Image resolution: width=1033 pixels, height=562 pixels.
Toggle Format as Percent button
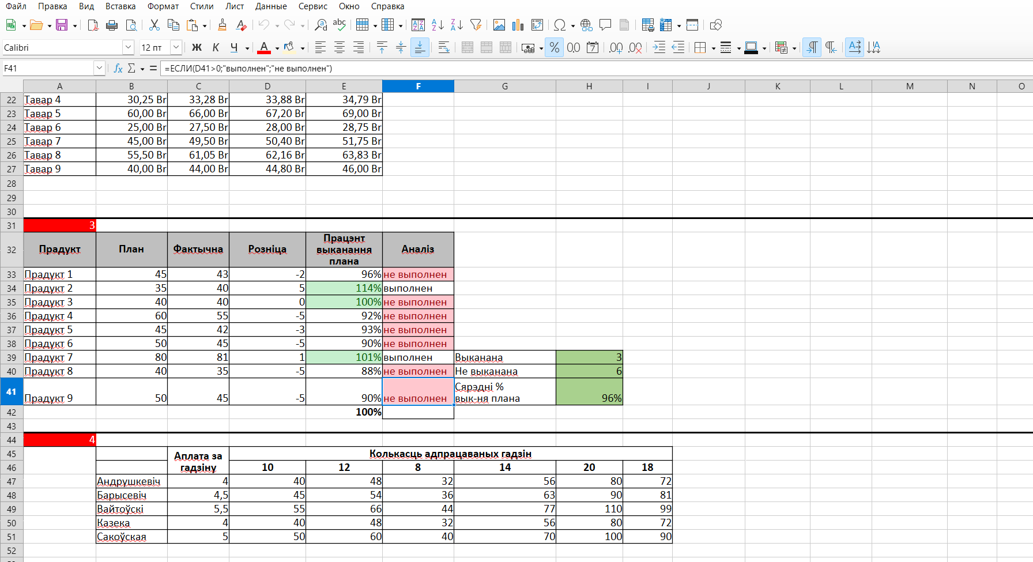coord(554,47)
